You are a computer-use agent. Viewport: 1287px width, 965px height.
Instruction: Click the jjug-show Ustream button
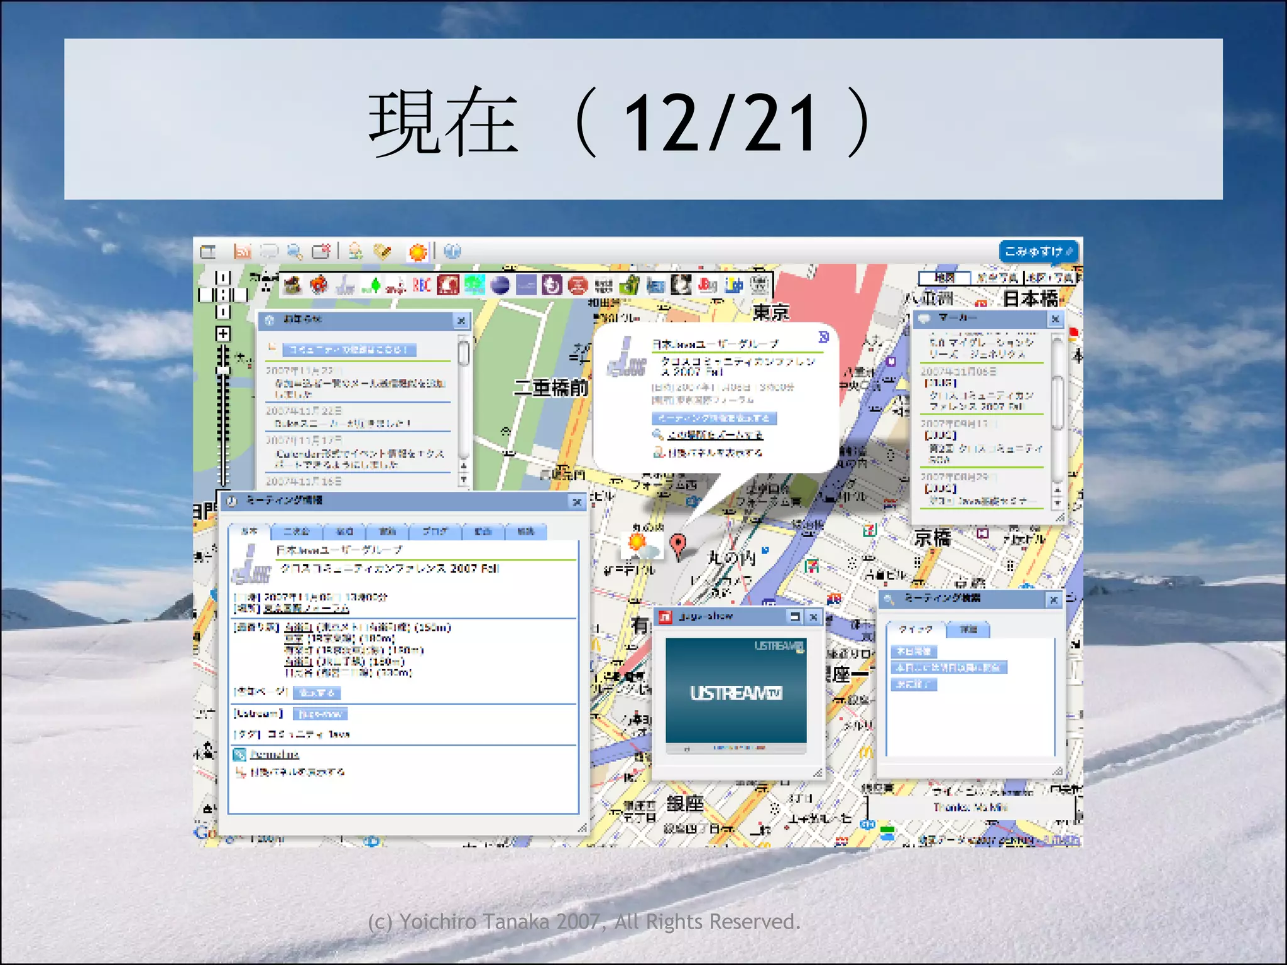pyautogui.click(x=320, y=714)
